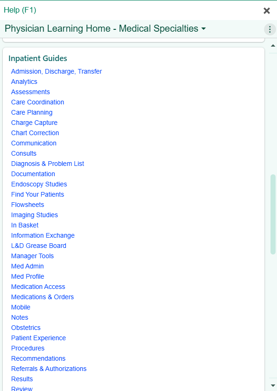Click the Med Admin link
The width and height of the screenshot is (277, 391).
point(27,266)
